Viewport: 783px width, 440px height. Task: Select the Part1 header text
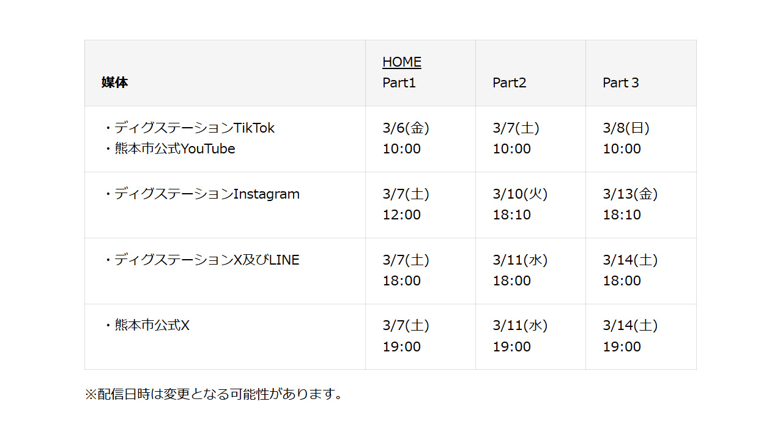[x=399, y=83]
